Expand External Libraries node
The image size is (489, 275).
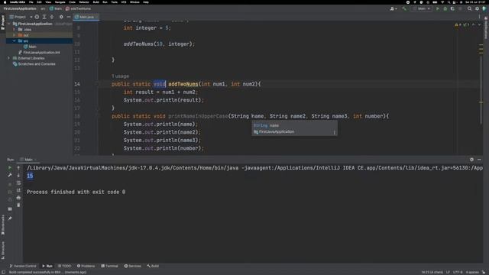click(9, 58)
